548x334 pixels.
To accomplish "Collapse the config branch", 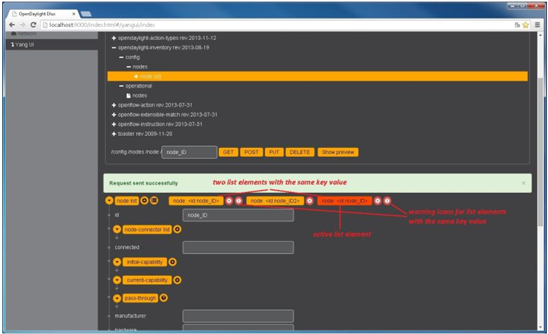I will click(x=121, y=57).
